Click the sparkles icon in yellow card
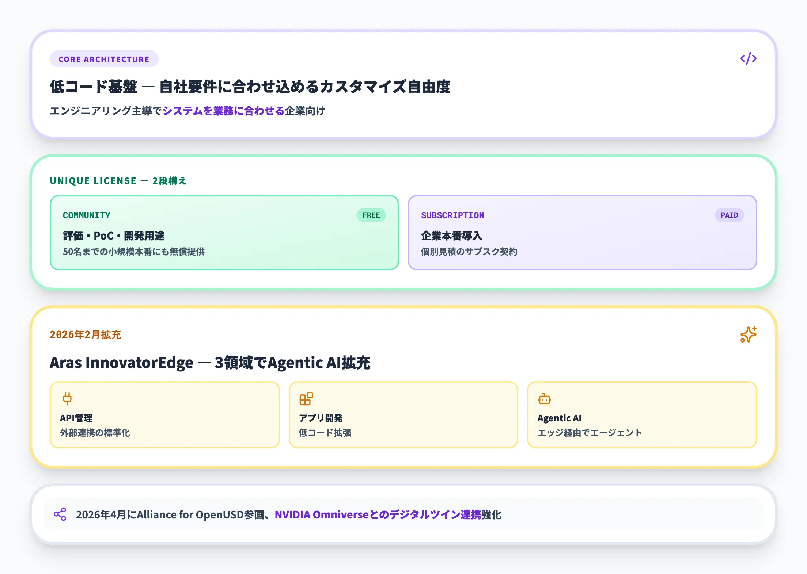Image resolution: width=807 pixels, height=574 pixels. [x=748, y=334]
